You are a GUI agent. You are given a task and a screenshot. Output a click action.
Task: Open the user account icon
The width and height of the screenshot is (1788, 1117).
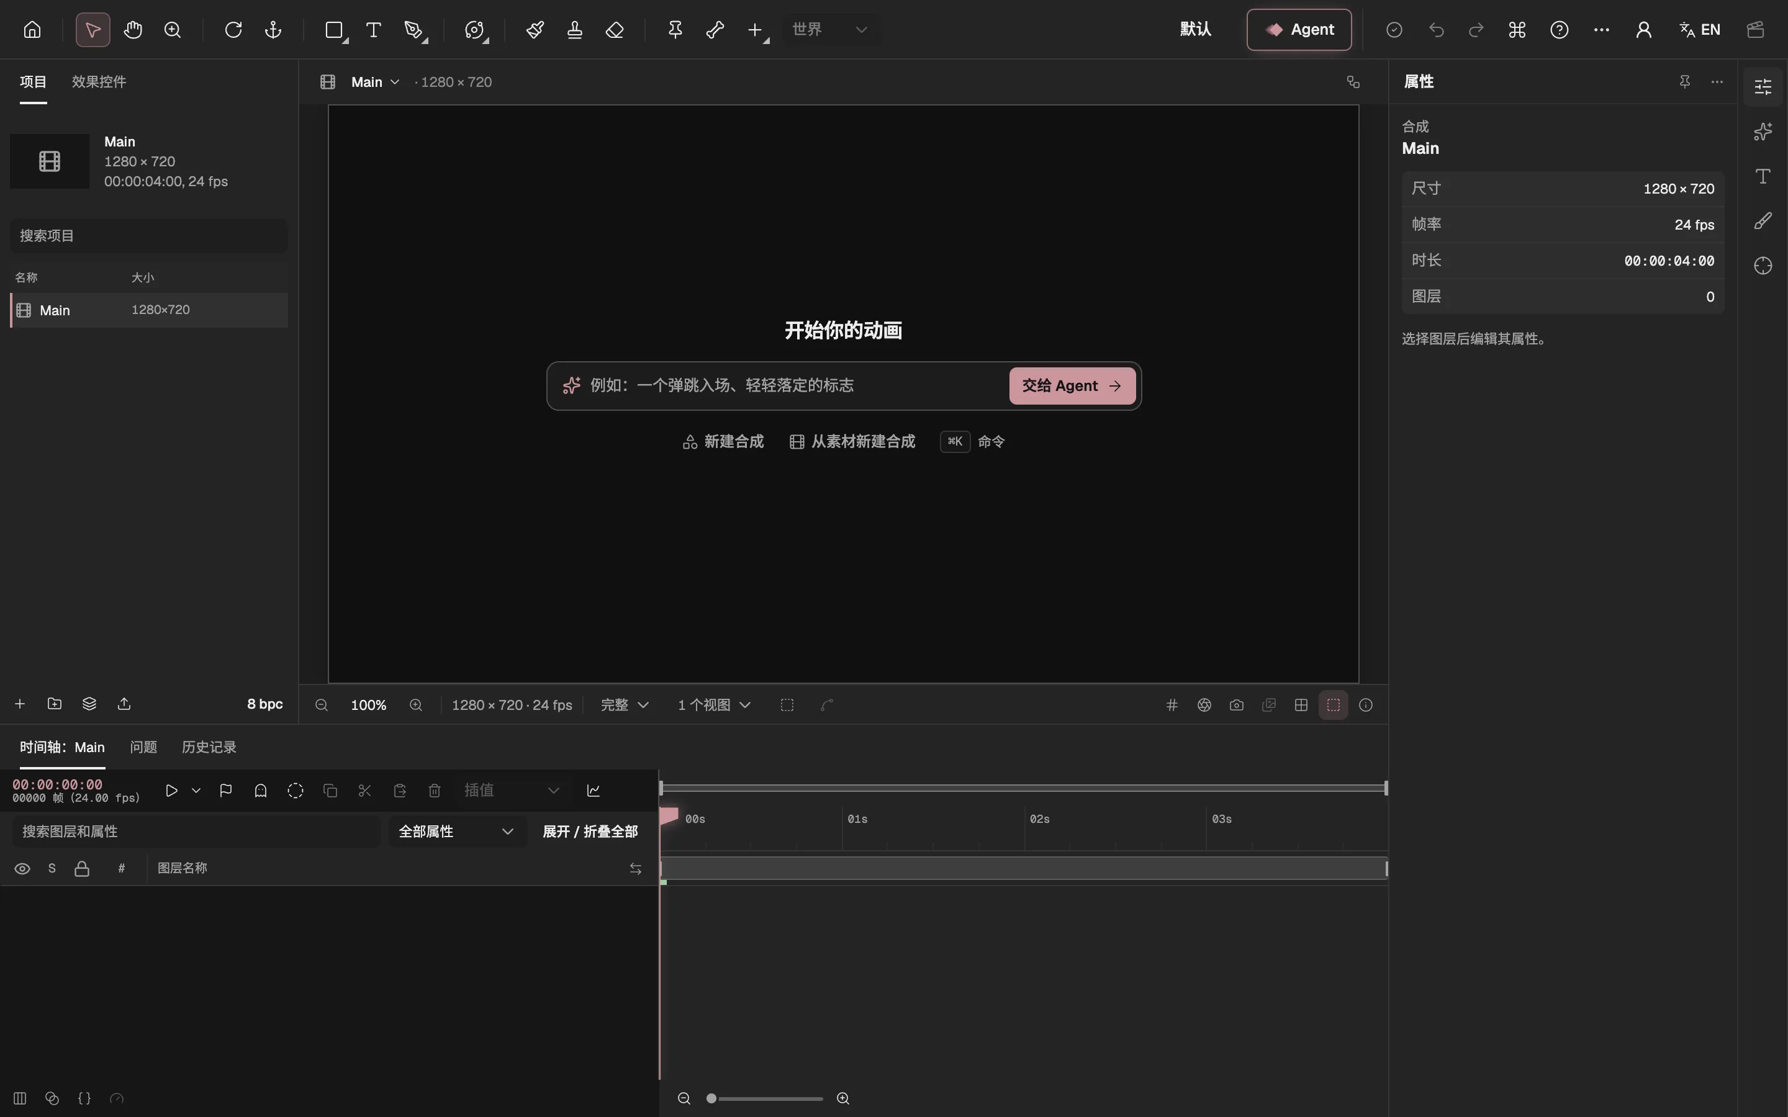point(1643,30)
